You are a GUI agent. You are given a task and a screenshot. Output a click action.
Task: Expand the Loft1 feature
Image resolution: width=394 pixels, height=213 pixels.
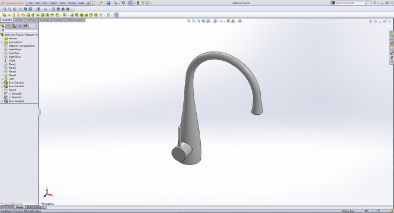[x=2, y=79]
